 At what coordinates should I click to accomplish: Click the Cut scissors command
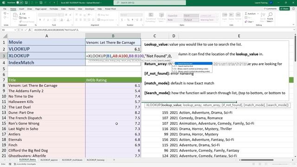point(22,14)
